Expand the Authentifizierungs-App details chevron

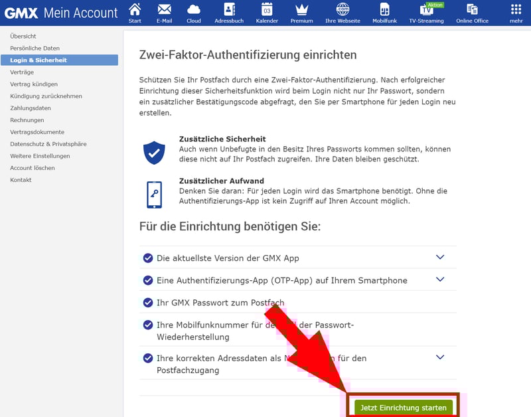440,280
